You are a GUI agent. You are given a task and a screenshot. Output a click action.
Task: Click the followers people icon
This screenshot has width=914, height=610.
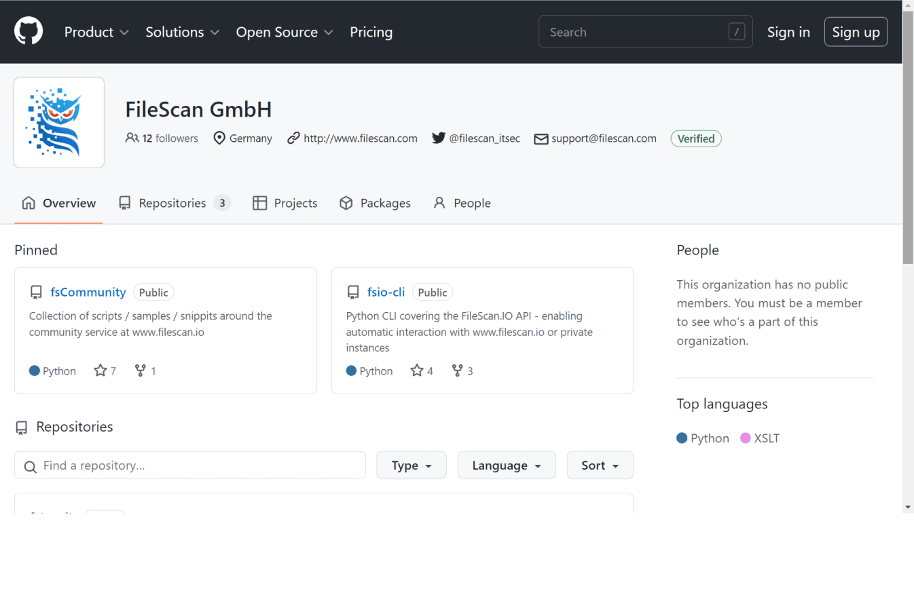point(132,138)
